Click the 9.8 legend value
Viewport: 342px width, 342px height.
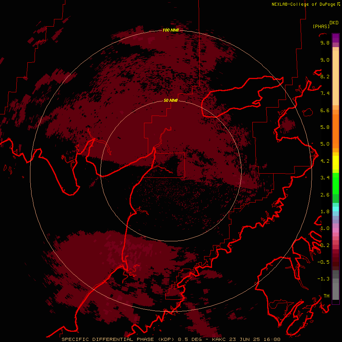(325, 43)
